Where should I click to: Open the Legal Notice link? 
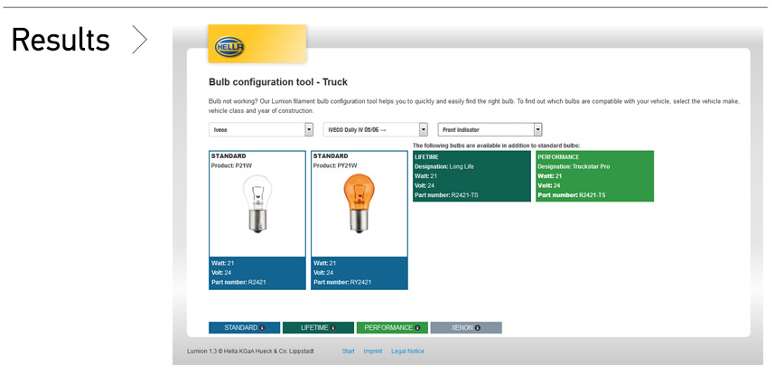tap(407, 352)
